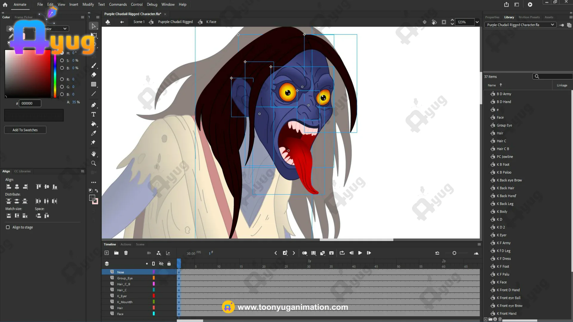573x322 pixels.
Task: Go back to Scene 1 breadcrumb
Action: (139, 22)
